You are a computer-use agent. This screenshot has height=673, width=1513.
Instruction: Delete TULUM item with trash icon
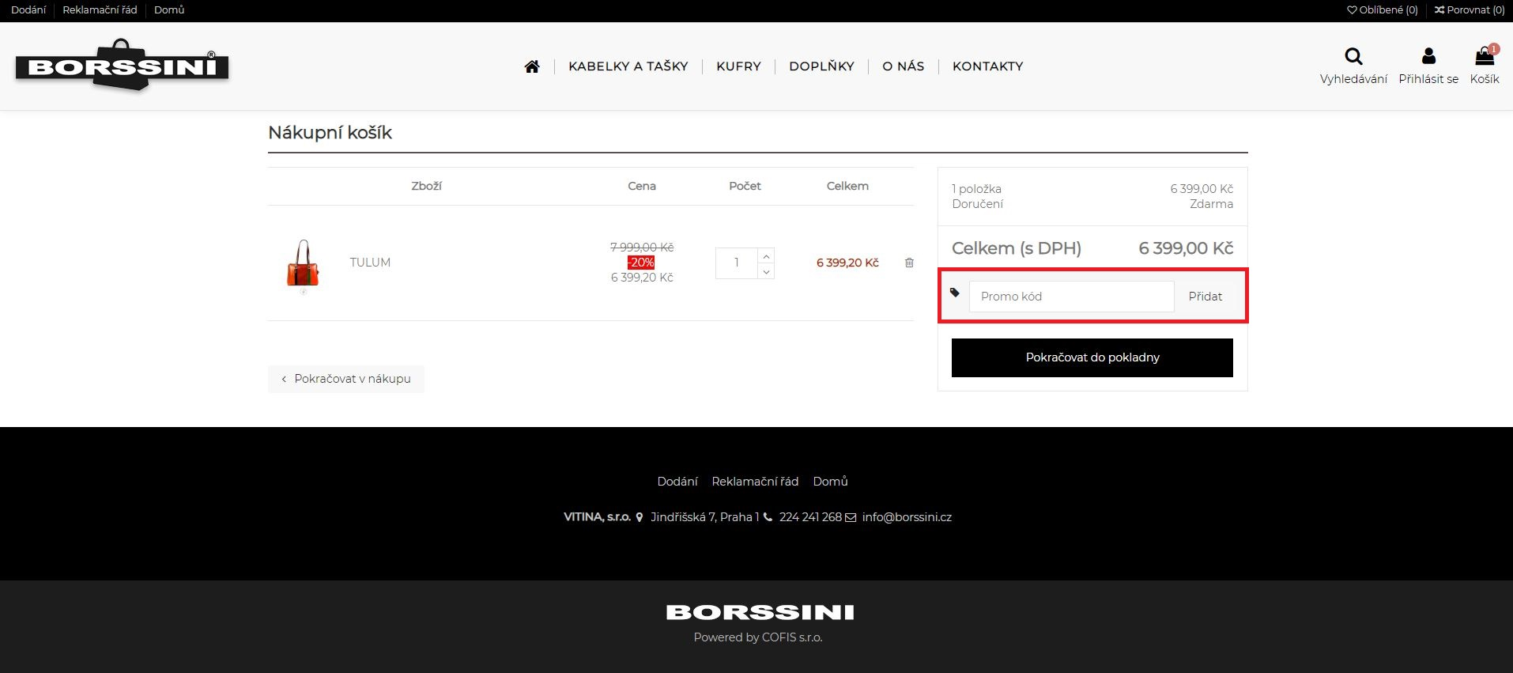pos(909,263)
